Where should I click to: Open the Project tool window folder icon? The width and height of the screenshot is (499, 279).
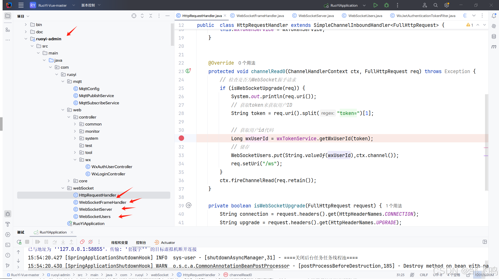point(8,16)
